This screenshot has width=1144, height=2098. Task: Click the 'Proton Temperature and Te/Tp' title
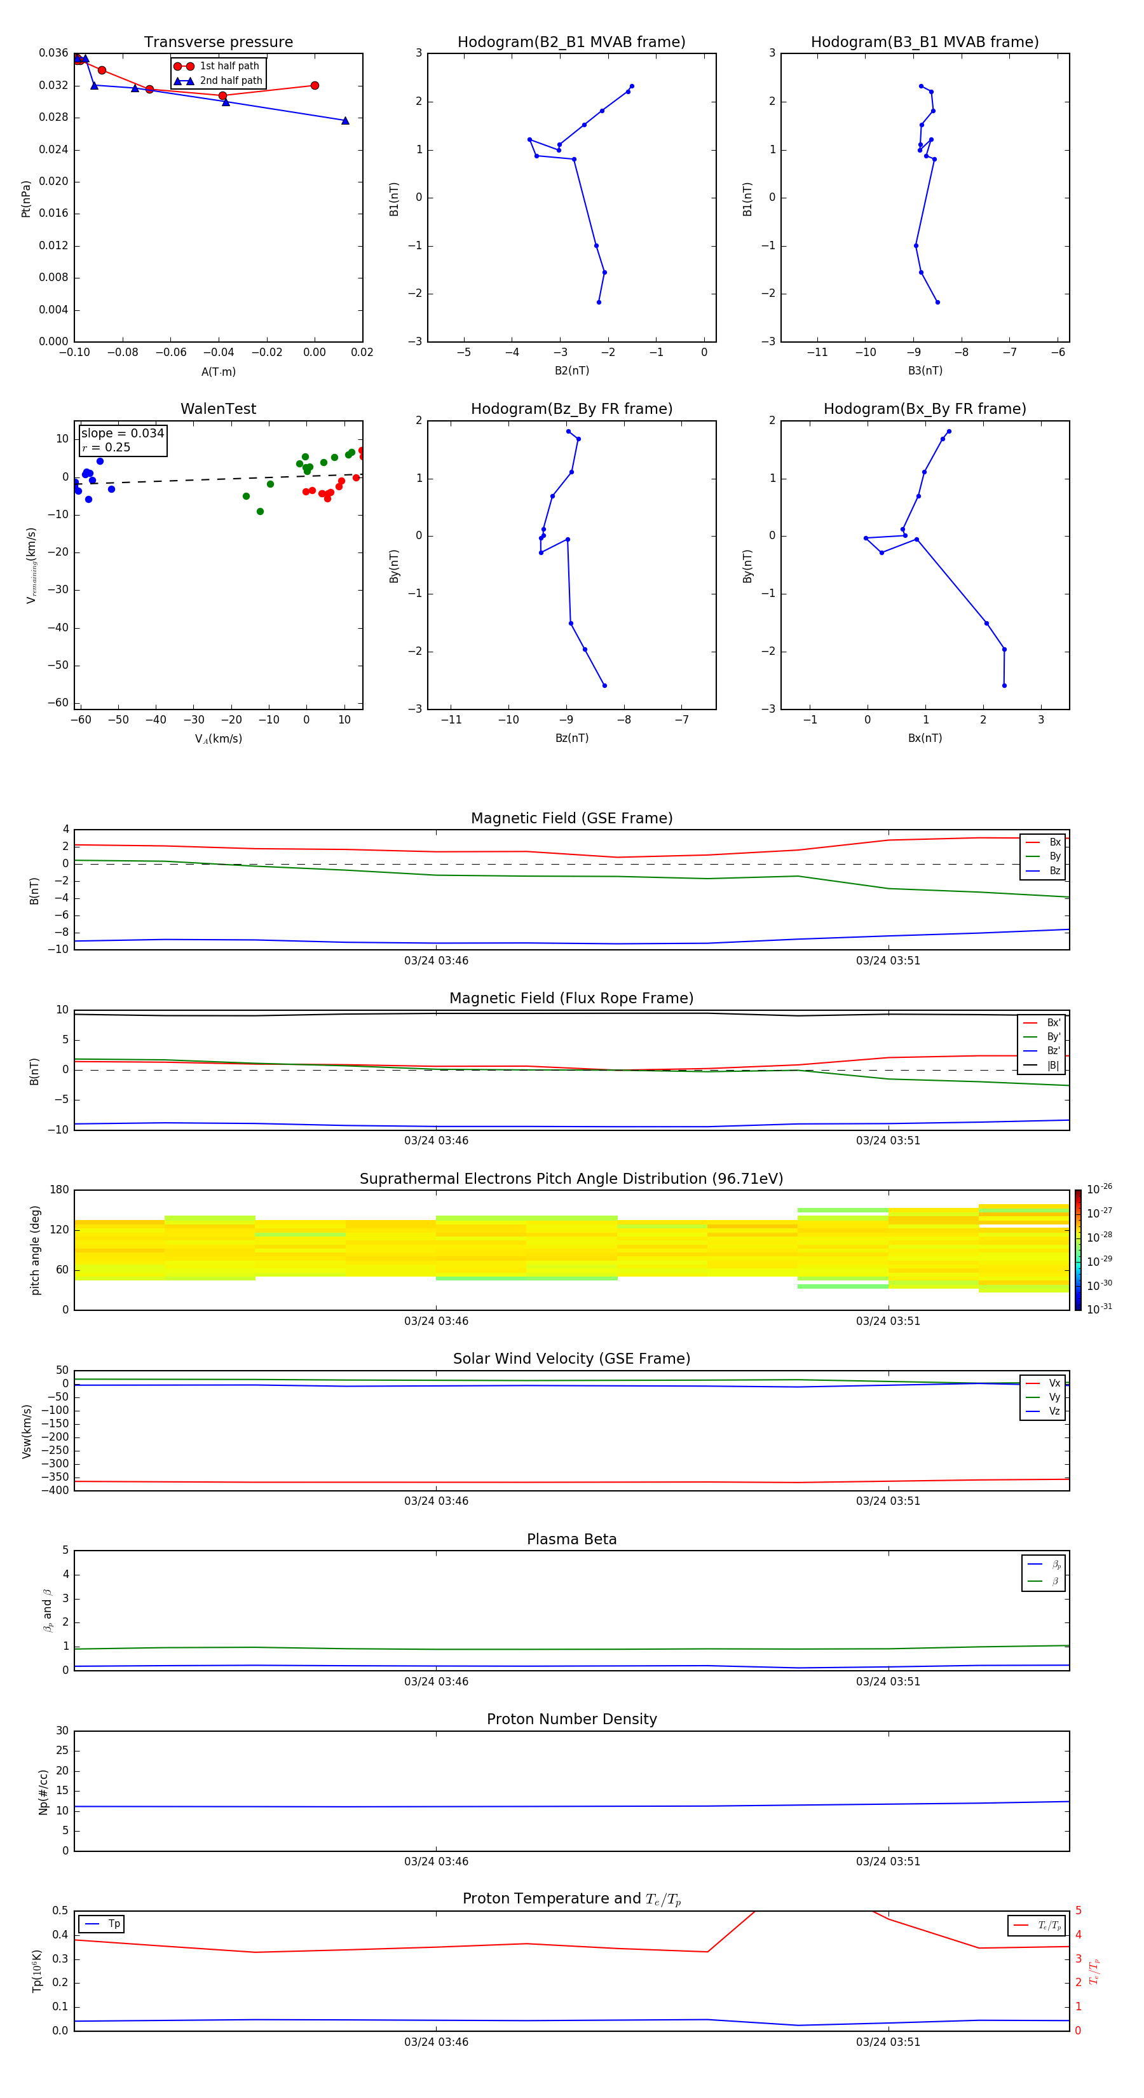[x=571, y=1898]
